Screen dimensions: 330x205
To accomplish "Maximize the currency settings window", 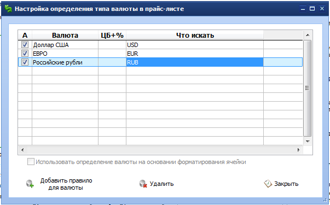I will click(x=312, y=9).
